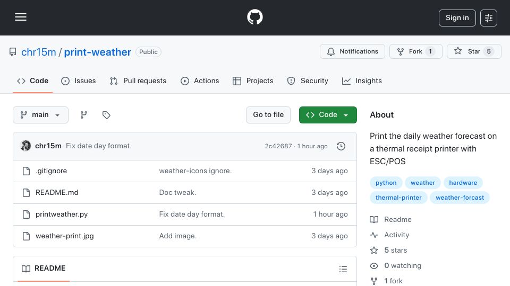Viewport: 510px width, 286px height.
Task: Star the print-weather repository
Action: coord(474,51)
